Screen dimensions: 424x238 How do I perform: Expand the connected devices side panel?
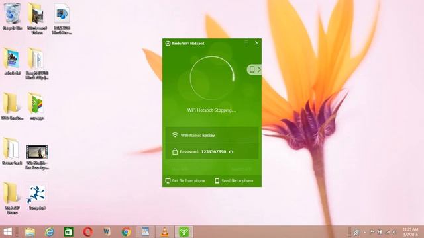pyautogui.click(x=254, y=69)
